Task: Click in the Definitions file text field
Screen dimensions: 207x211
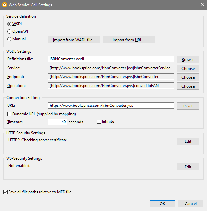Action: point(111,59)
